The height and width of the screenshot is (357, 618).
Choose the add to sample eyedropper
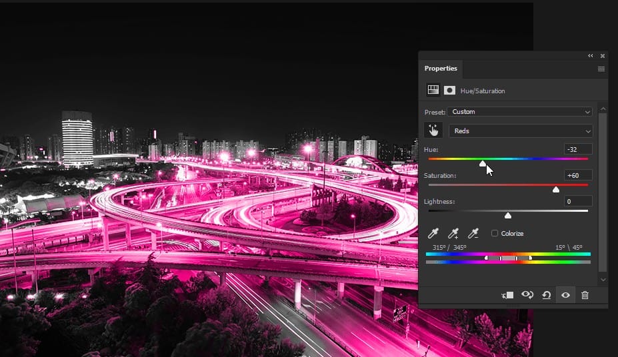coord(453,233)
